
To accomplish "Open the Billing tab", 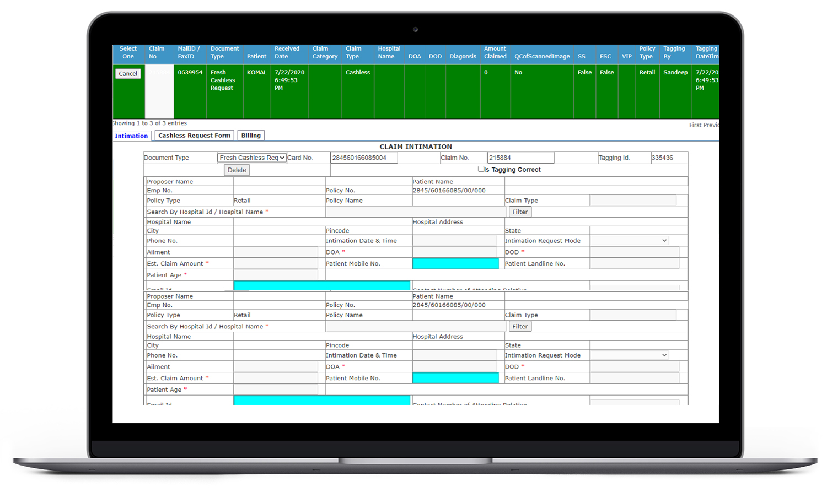I will pyautogui.click(x=251, y=136).
